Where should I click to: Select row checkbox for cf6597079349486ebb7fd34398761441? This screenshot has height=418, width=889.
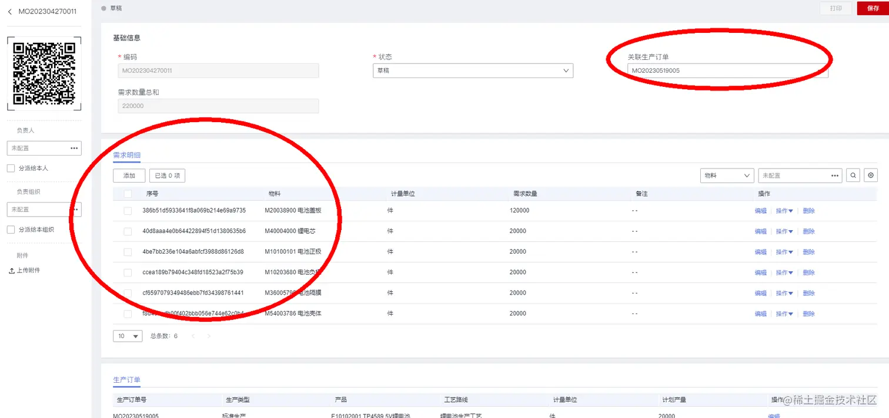click(128, 293)
